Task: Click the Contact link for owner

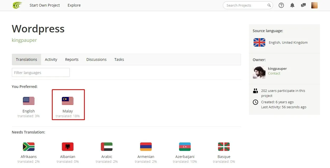Action: point(274,73)
